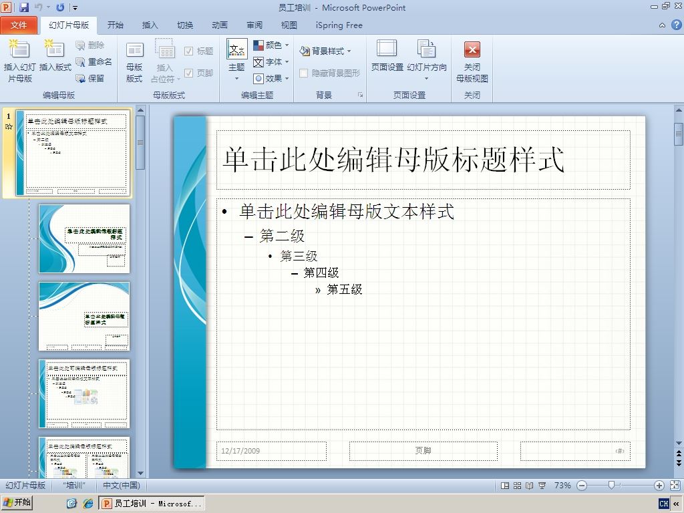The image size is (684, 513).
Task: Click the 第二级 text line
Action: tap(283, 236)
